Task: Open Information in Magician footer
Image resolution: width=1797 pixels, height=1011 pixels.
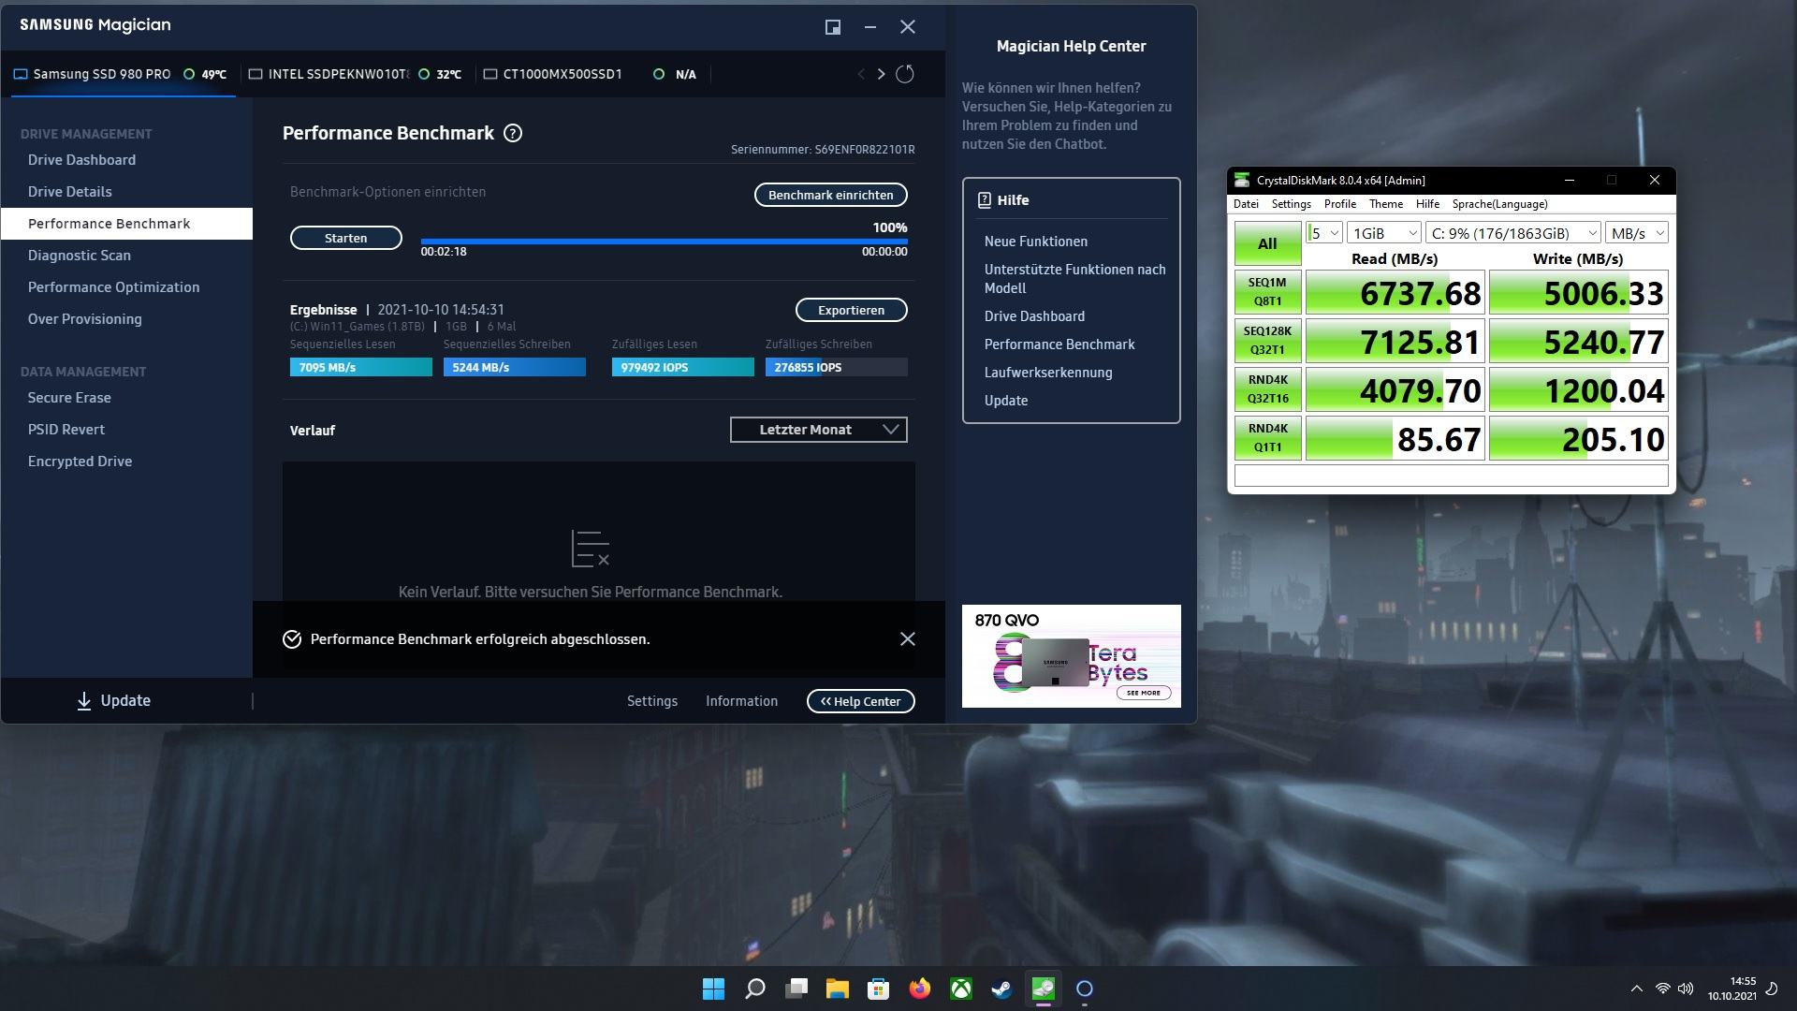Action: point(741,701)
